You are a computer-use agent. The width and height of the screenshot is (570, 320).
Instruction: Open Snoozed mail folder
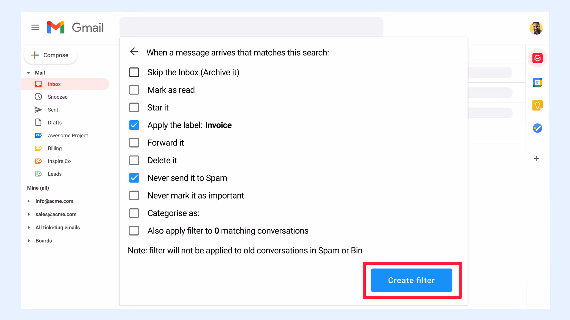pos(58,97)
